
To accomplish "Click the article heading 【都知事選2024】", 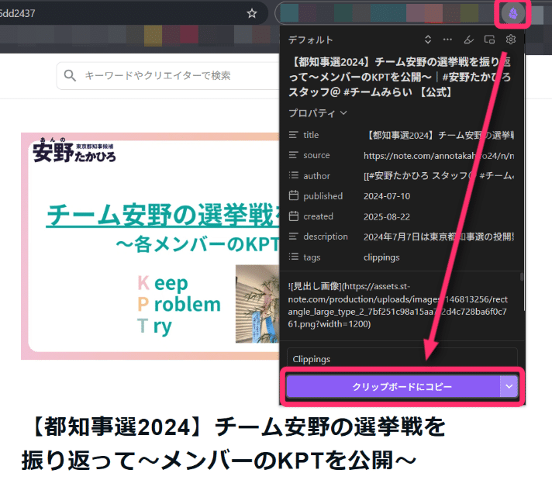I will (x=233, y=444).
